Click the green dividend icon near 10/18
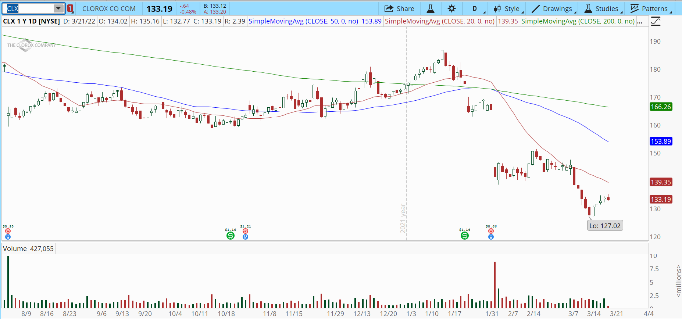 [x=231, y=236]
